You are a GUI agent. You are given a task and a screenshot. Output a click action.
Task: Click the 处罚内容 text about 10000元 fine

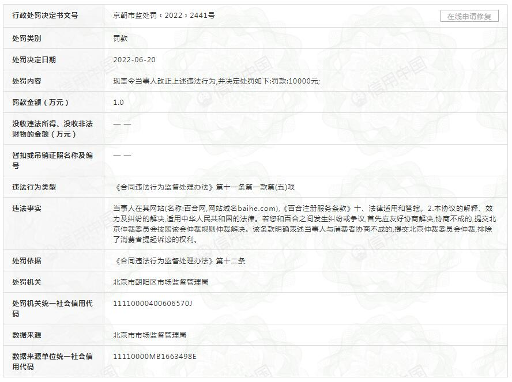[216, 81]
